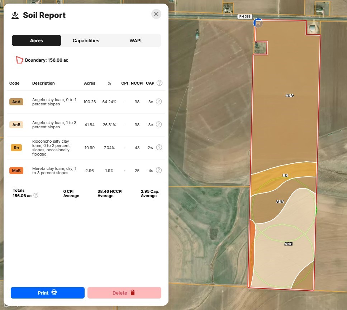
Task: Open help icon for AnB soil row
Action: pos(159,125)
